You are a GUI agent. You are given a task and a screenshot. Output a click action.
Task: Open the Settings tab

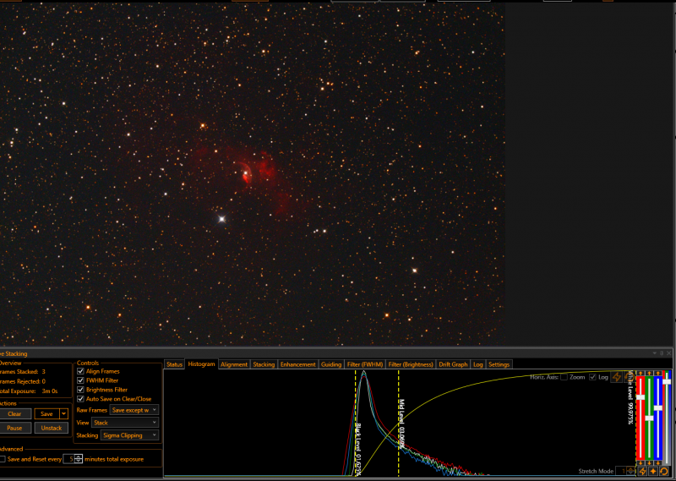(x=499, y=364)
